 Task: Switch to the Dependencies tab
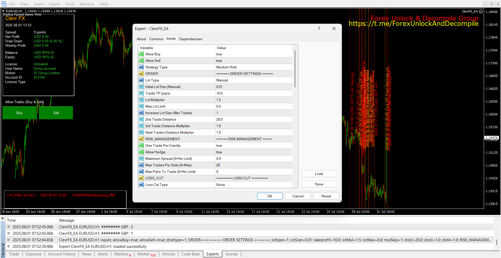190,39
